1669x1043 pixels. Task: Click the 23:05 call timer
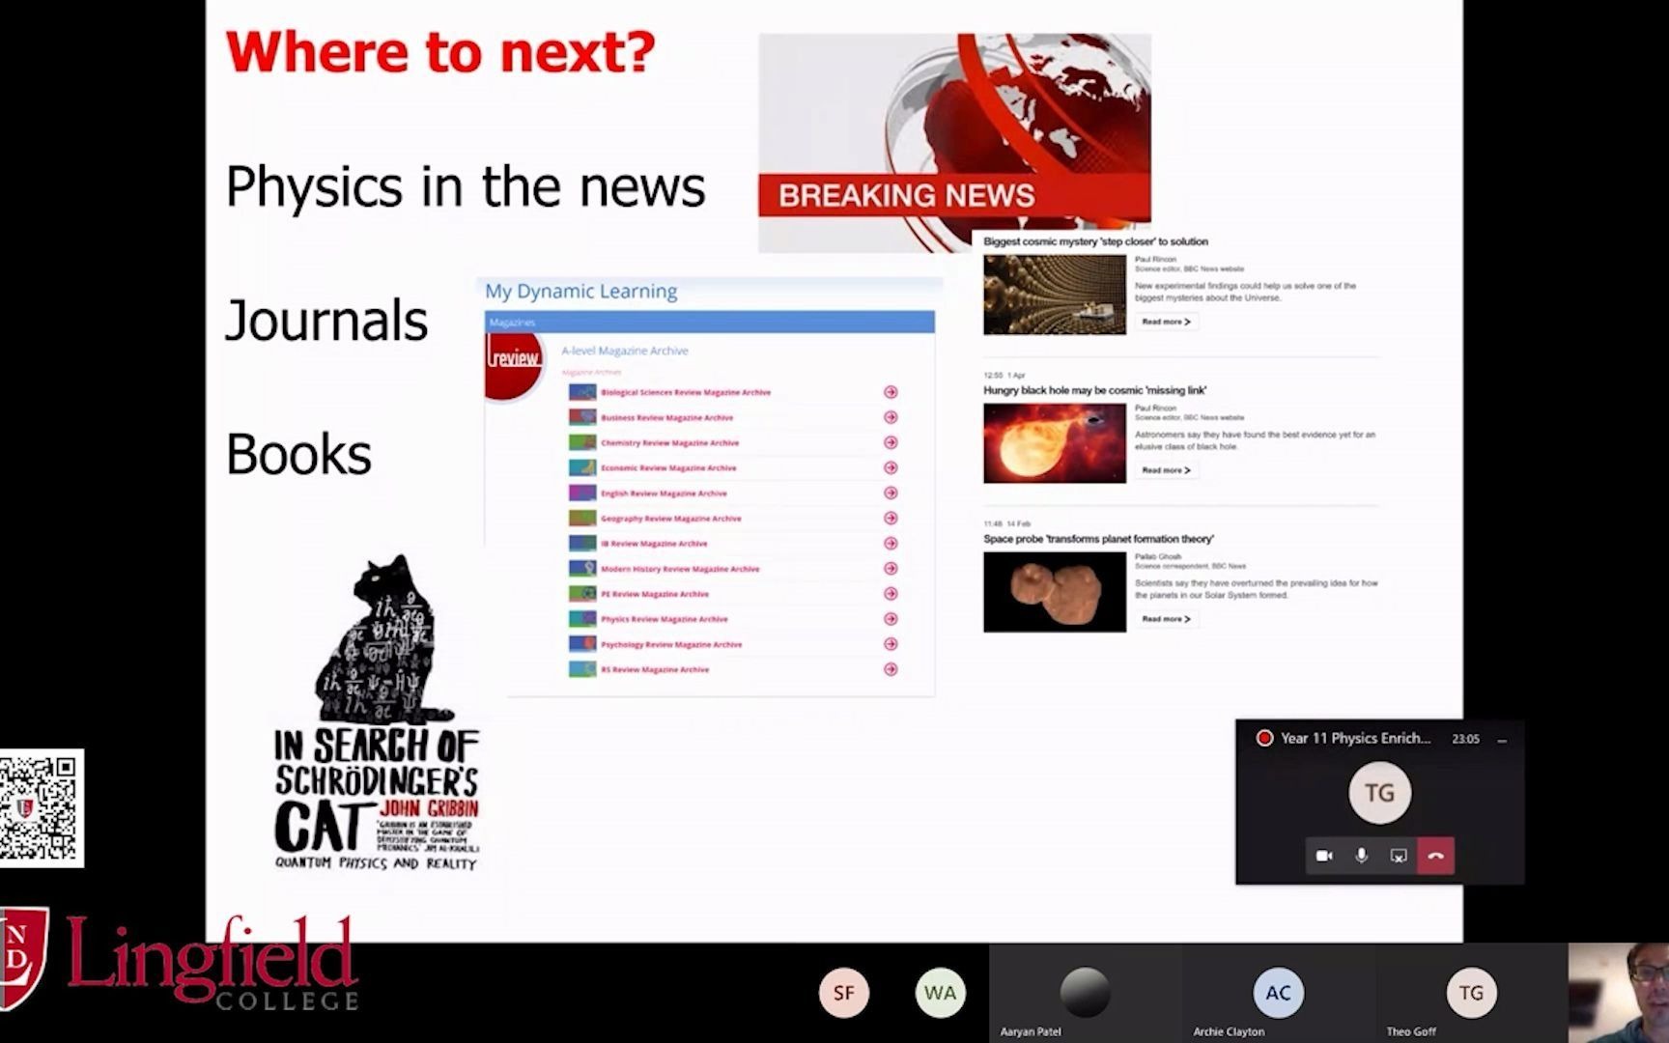coord(1465,739)
